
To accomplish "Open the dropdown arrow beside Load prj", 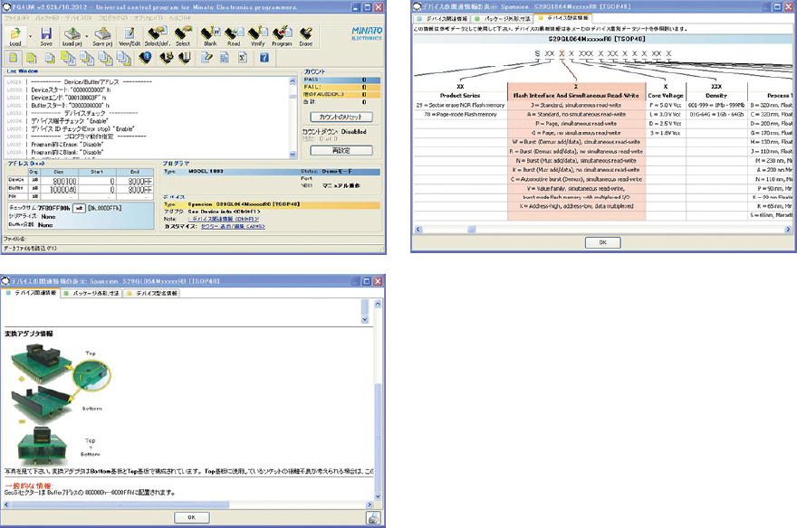I will click(86, 36).
